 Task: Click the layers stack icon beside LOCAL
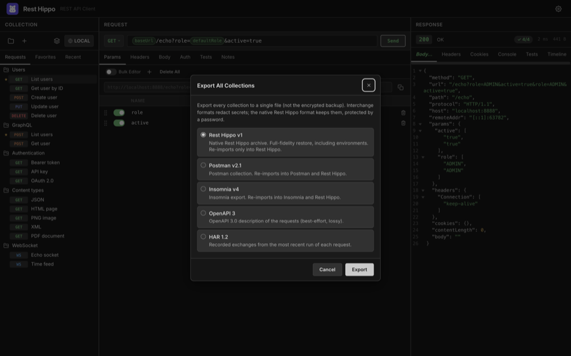[x=57, y=41]
